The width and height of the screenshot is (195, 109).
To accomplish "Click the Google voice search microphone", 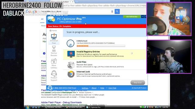I will point(112,12).
